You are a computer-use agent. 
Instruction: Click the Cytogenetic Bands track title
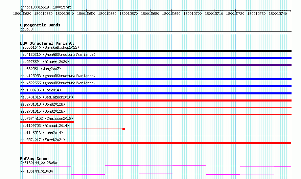(40, 25)
